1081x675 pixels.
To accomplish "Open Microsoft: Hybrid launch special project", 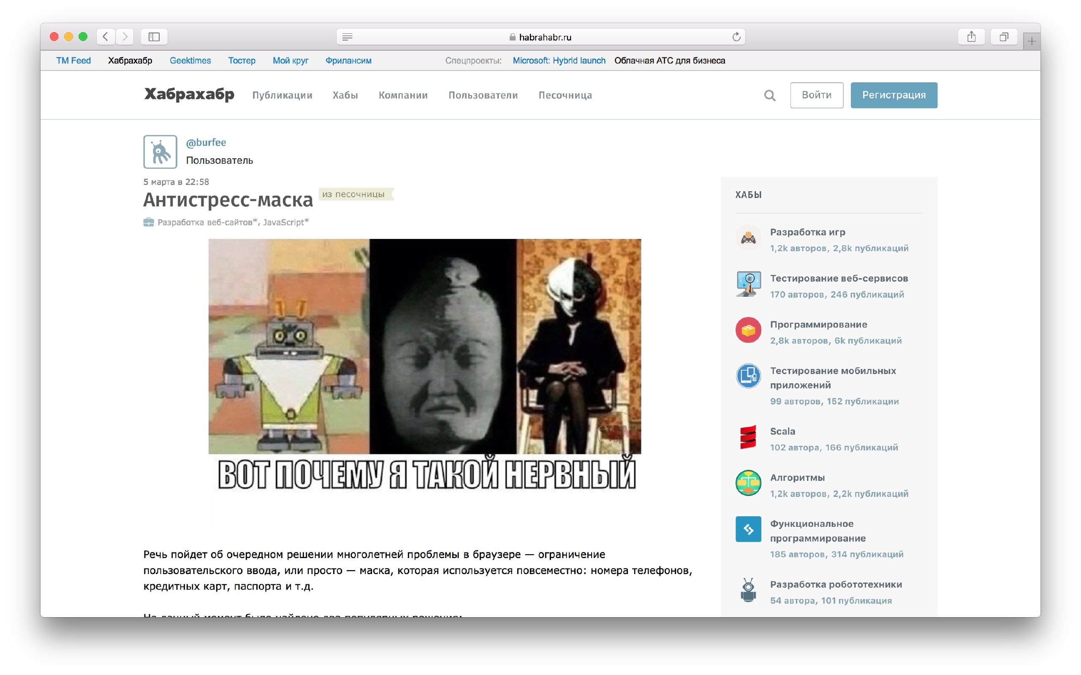I will (x=559, y=60).
